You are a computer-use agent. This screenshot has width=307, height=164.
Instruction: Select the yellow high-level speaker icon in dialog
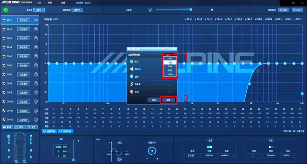[x=132, y=69]
